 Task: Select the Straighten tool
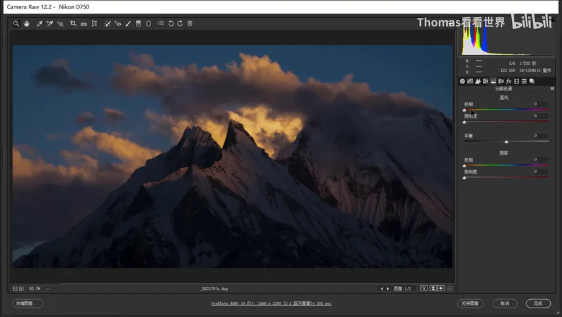[x=84, y=24]
